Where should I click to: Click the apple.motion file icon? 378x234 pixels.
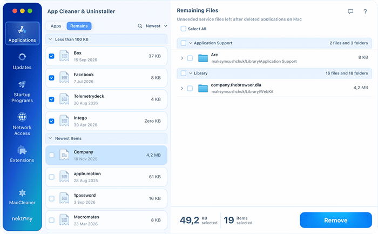64,177
